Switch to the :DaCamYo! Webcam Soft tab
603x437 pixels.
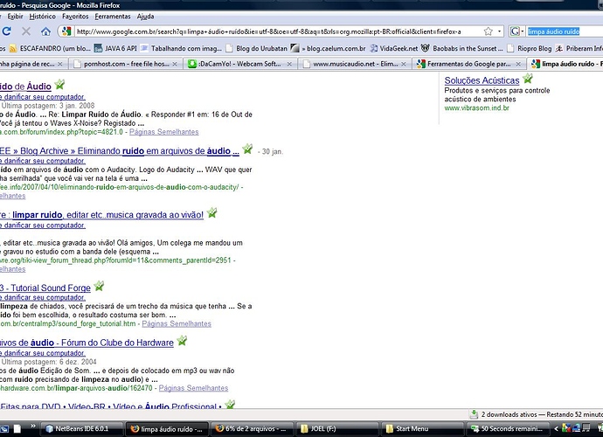click(240, 64)
